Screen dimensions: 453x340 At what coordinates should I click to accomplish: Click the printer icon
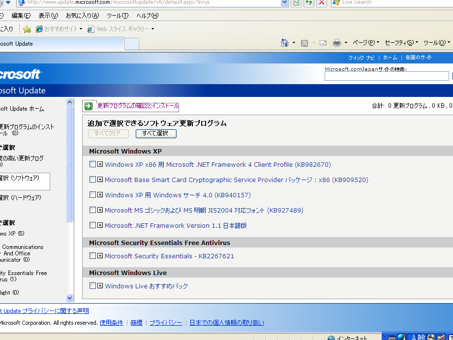pos(337,43)
